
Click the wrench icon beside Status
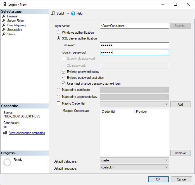(x=4, y=34)
